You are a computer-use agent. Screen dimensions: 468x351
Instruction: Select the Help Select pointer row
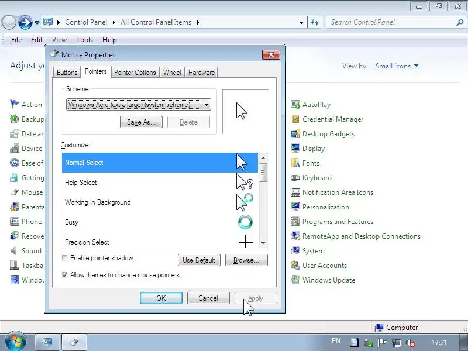(x=160, y=183)
